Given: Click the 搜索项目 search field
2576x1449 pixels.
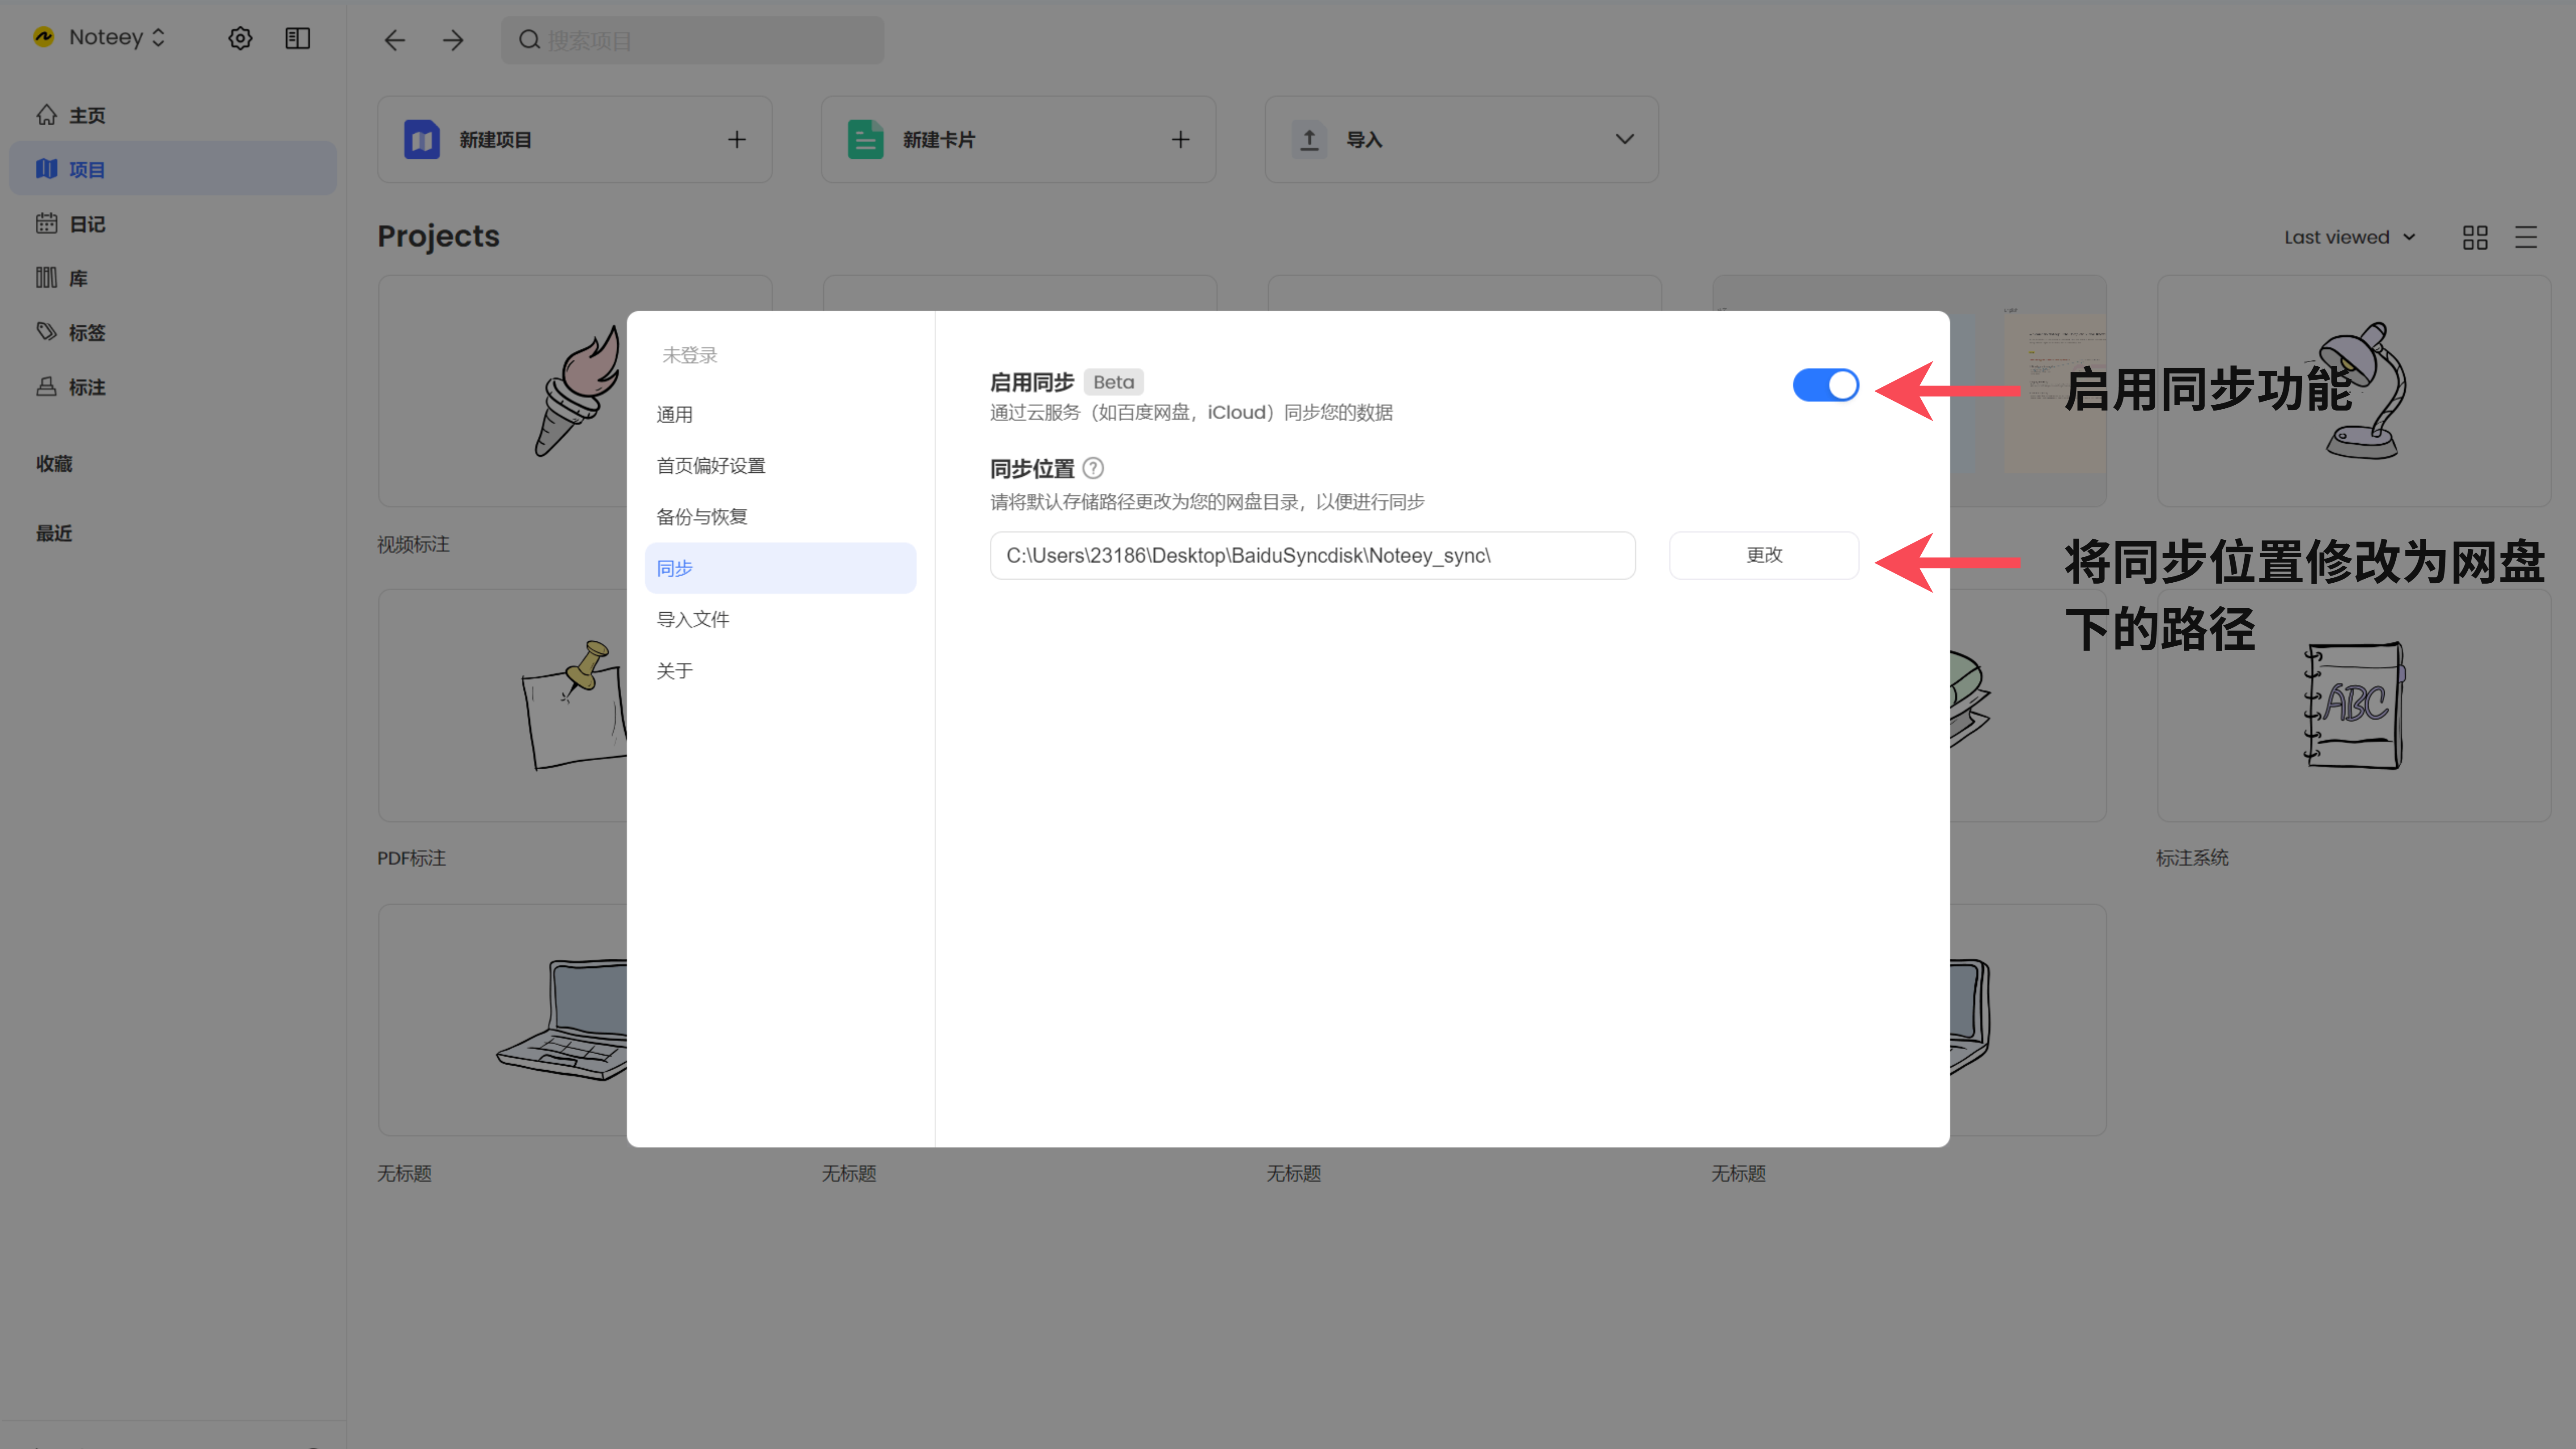Looking at the screenshot, I should pos(692,40).
